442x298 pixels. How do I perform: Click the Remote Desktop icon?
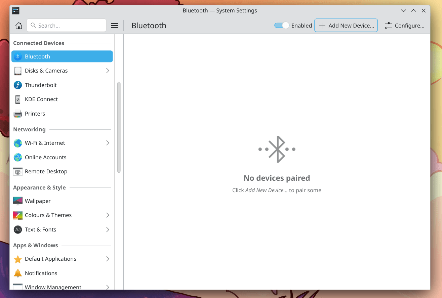pos(17,171)
